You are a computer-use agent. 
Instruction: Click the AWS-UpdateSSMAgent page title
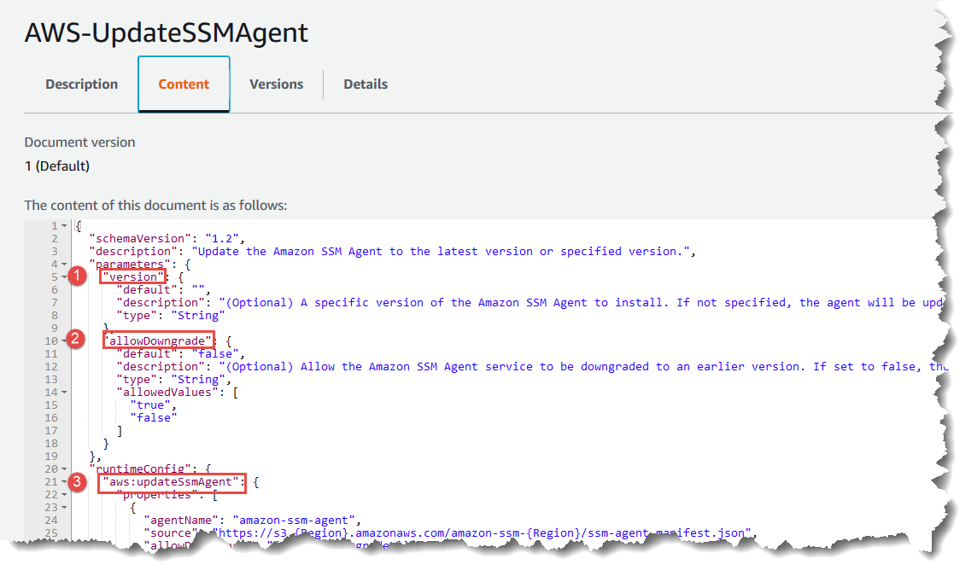pyautogui.click(x=166, y=32)
